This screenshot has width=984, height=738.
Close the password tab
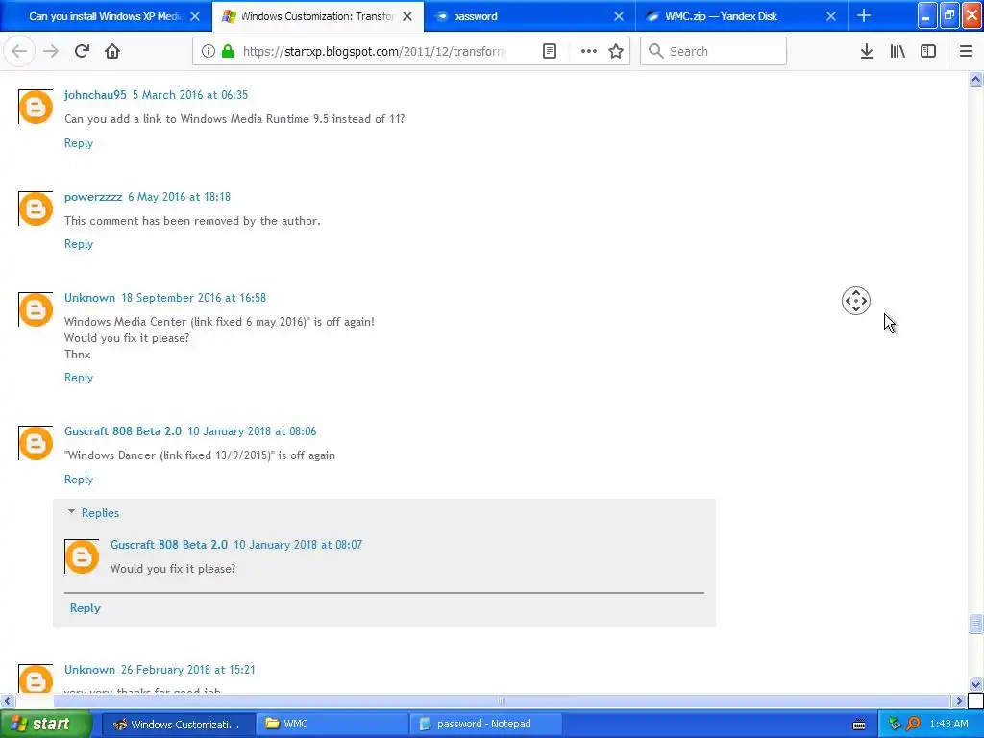tap(619, 16)
